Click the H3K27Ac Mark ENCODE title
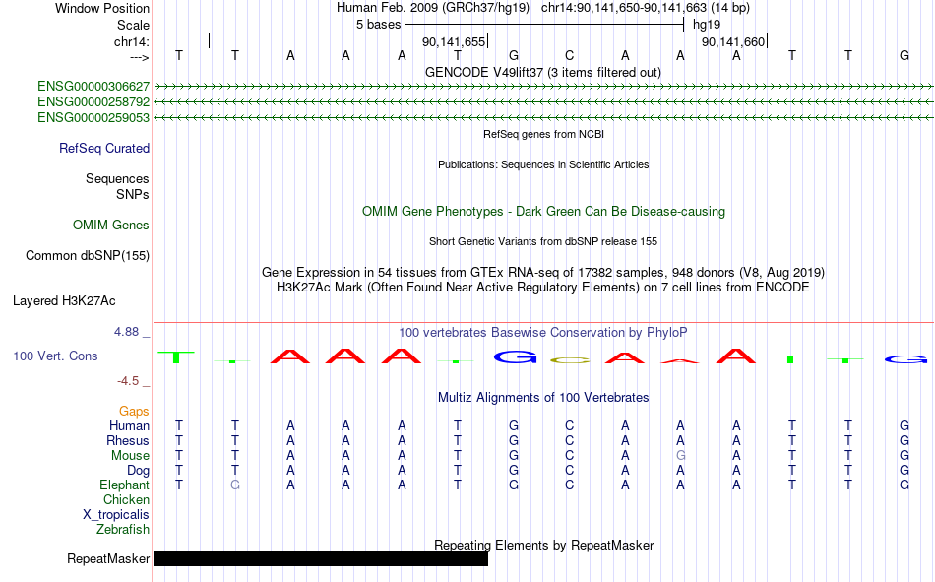This screenshot has height=582, width=935. pos(543,288)
